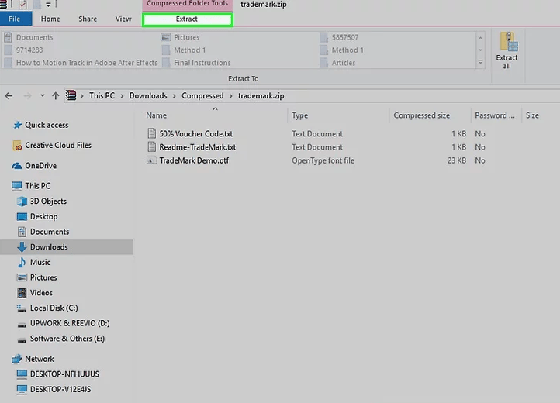The height and width of the screenshot is (403, 560).
Task: Select the 50% Voucher Code.txt file
Action: 195,133
